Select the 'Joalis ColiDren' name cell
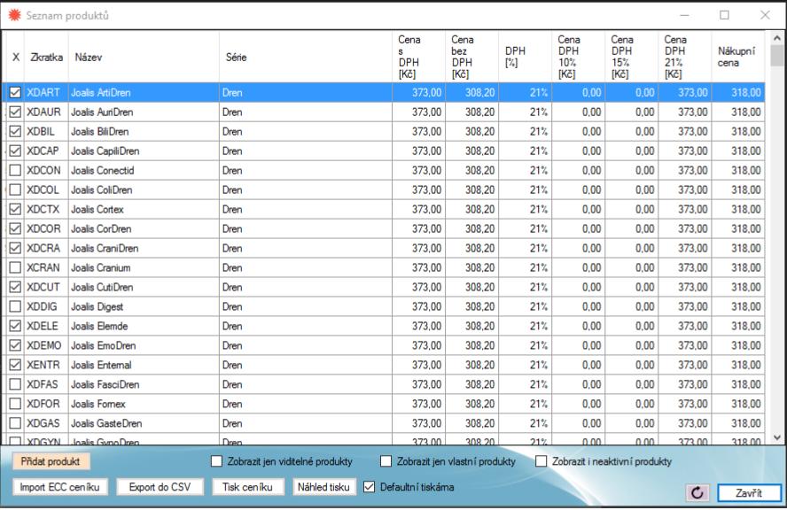The height and width of the screenshot is (510, 787). [x=144, y=190]
